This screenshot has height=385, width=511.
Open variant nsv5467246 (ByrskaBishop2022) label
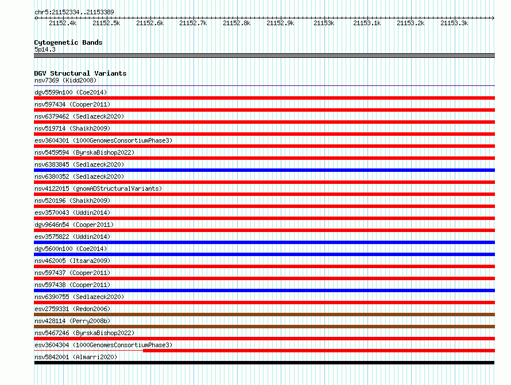tap(84, 333)
